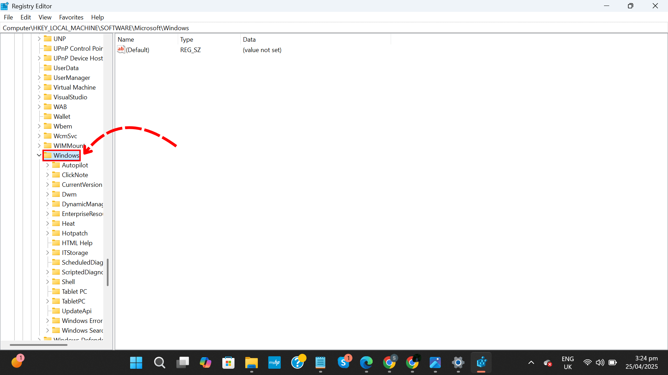Click the horizontal scrollbar below the tree
Viewport: 668px width, 375px height.
tap(38, 345)
